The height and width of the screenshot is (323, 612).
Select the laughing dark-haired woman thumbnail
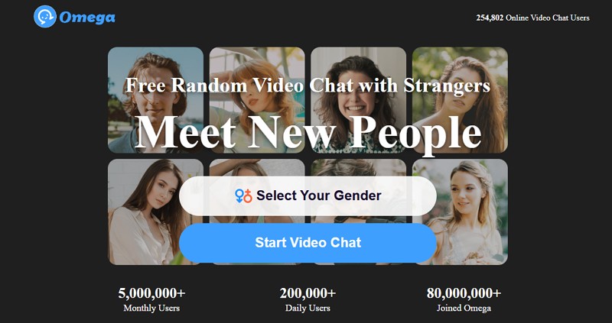pos(358,100)
